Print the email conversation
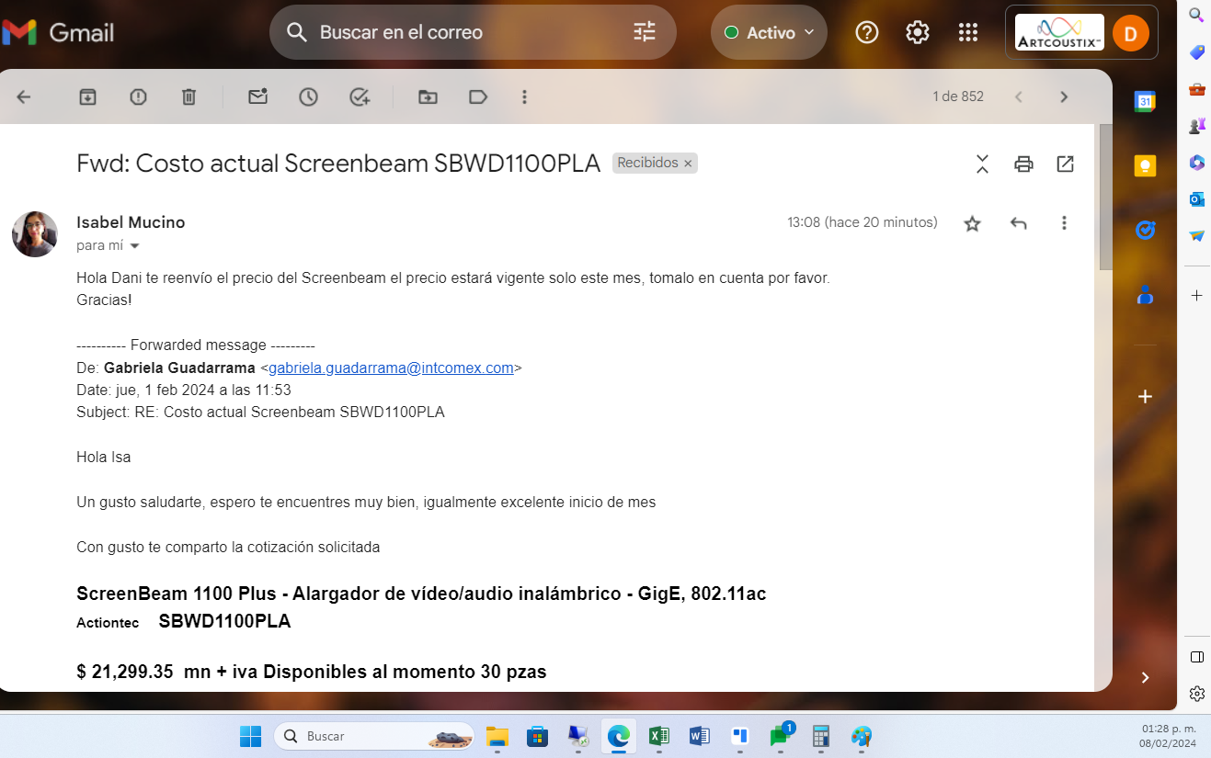The width and height of the screenshot is (1211, 758). [1023, 164]
